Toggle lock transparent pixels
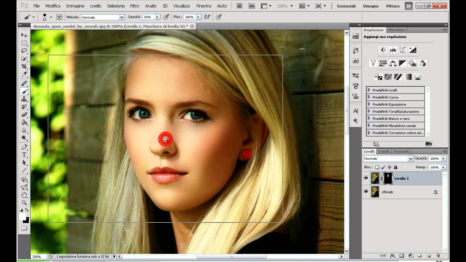The height and width of the screenshot is (262, 466). [377, 167]
